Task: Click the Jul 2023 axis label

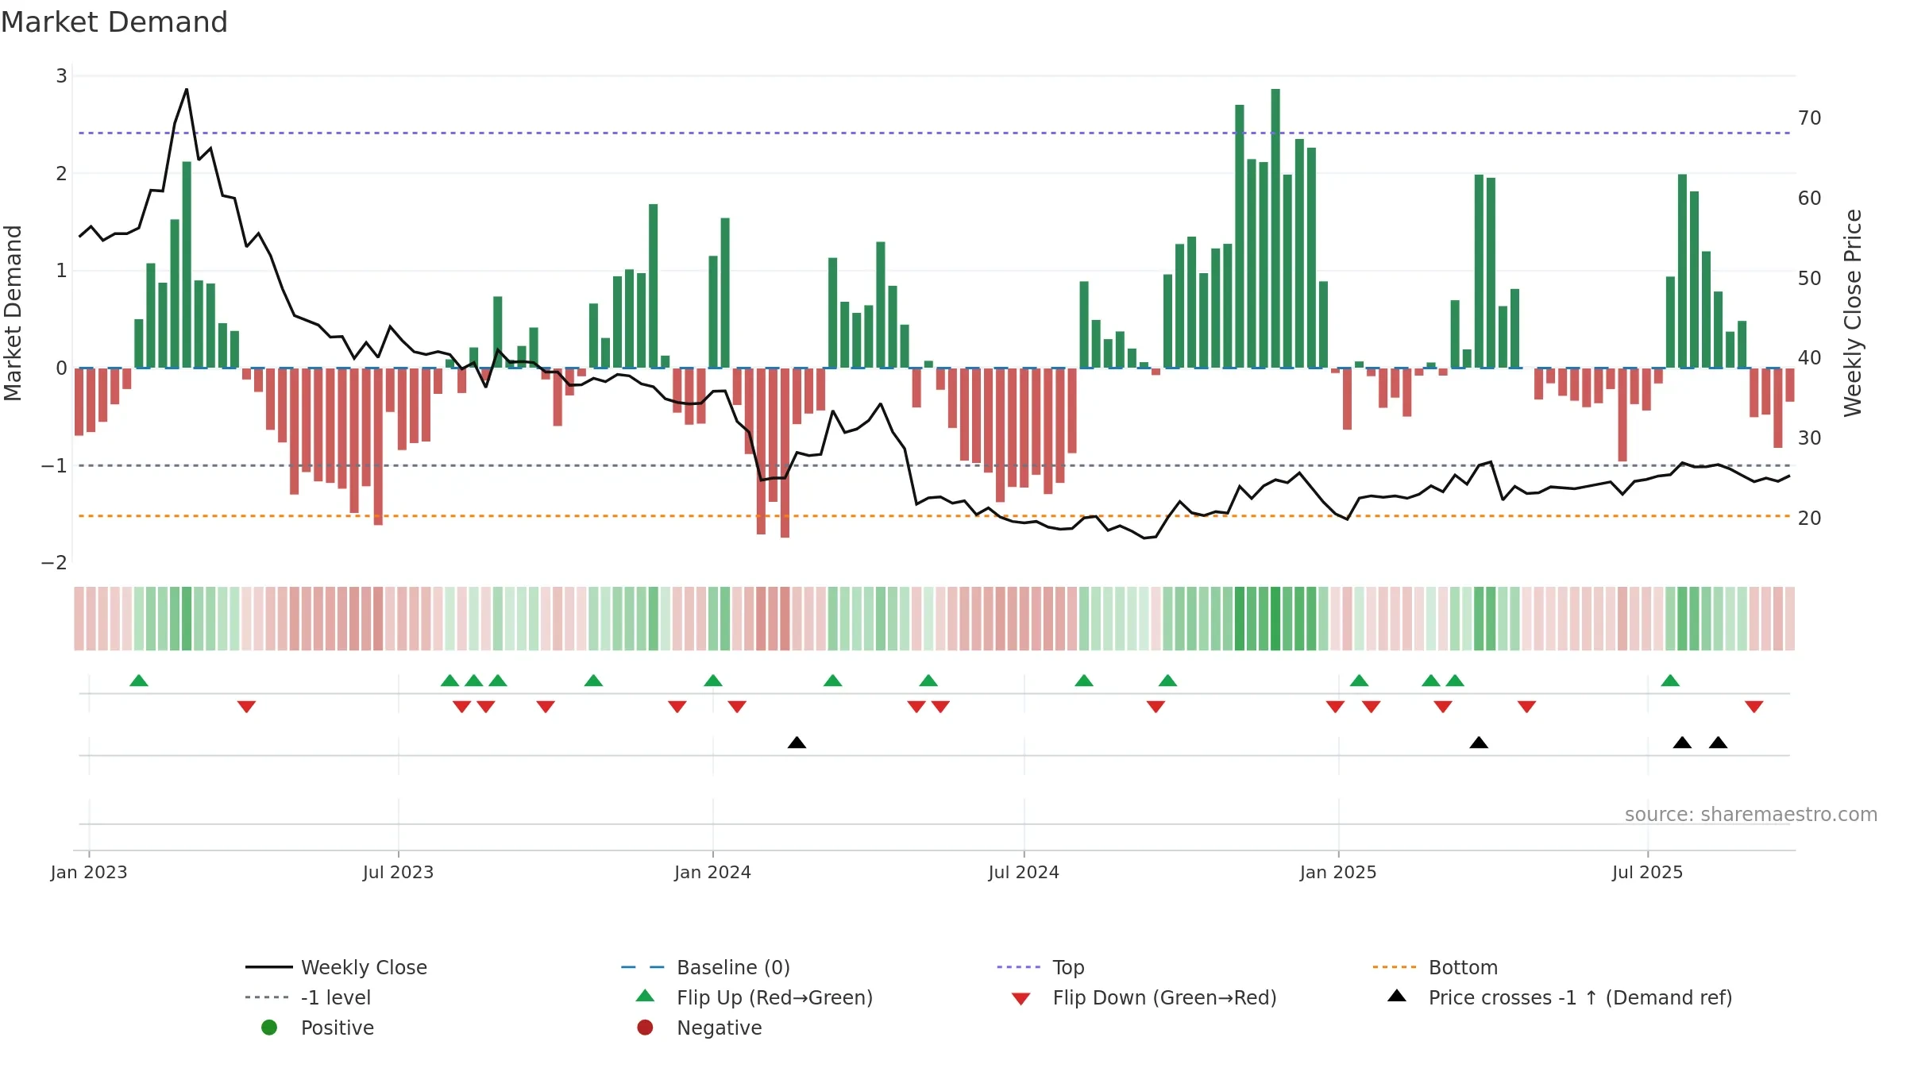Action: 398,872
